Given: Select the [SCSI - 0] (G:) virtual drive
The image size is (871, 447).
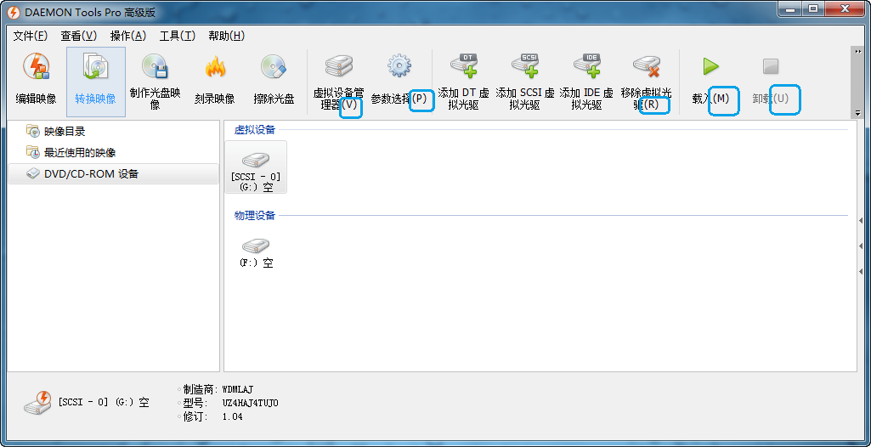Looking at the screenshot, I should pos(256,167).
